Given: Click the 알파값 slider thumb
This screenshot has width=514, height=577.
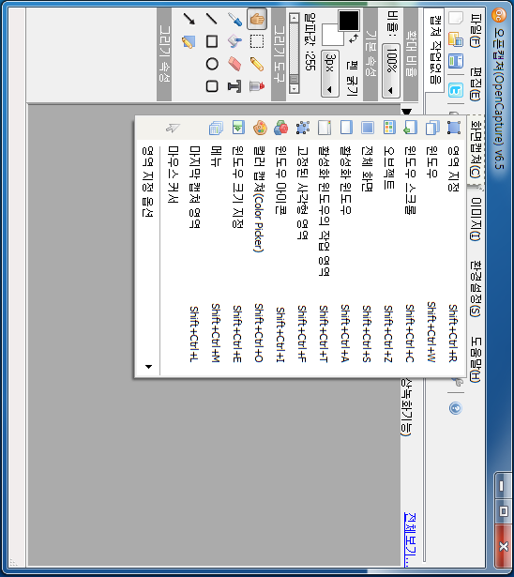Looking at the screenshot, I should click(294, 79).
